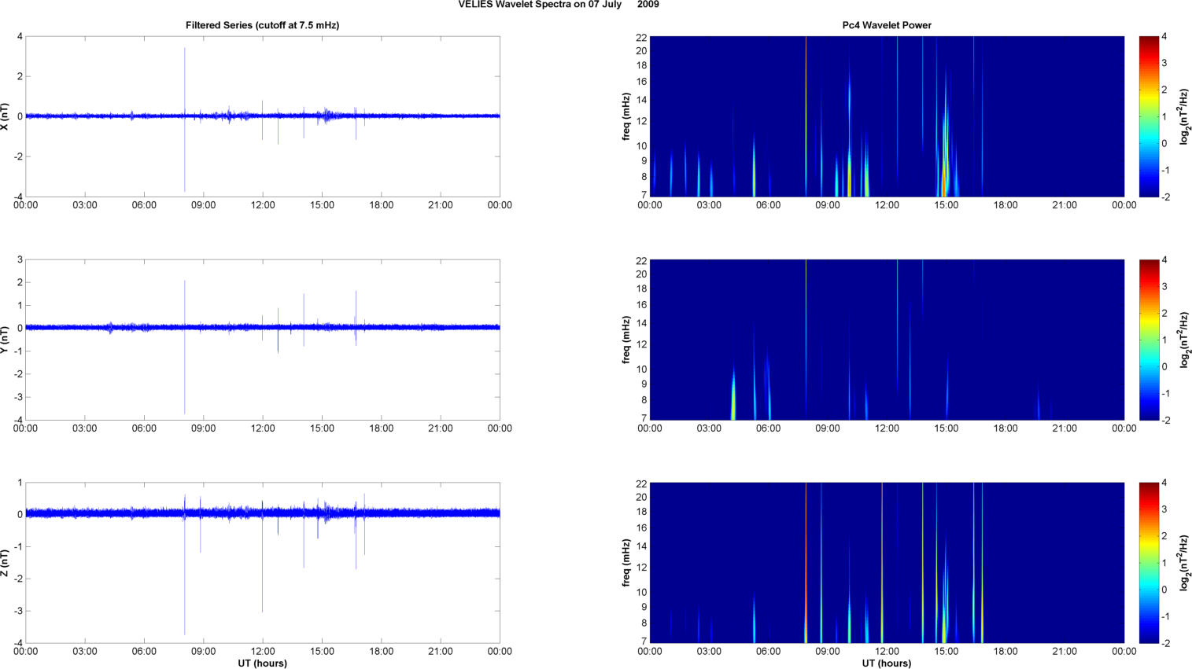
Task: Click 'UT (hours)' label under bottom wavelet plot
Action: (x=887, y=663)
